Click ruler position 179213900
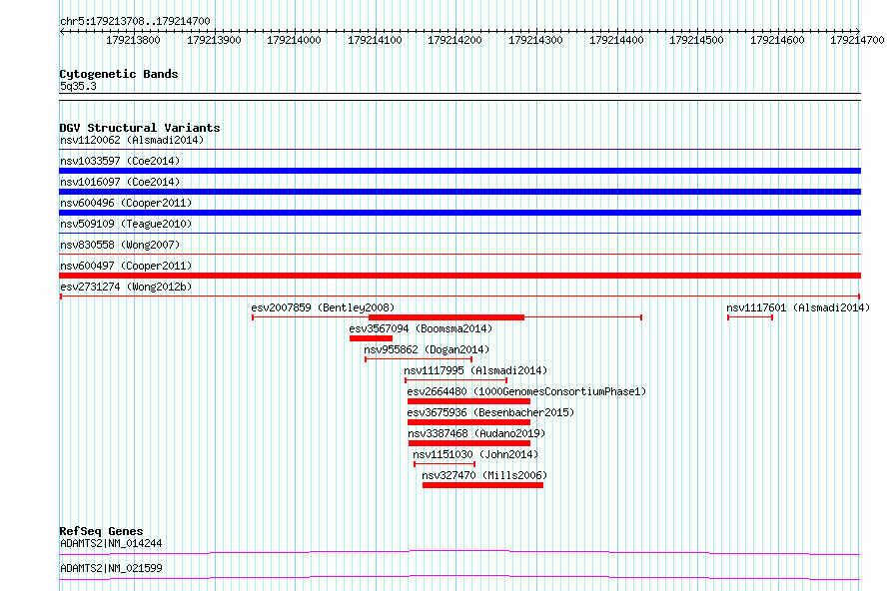 click(214, 40)
